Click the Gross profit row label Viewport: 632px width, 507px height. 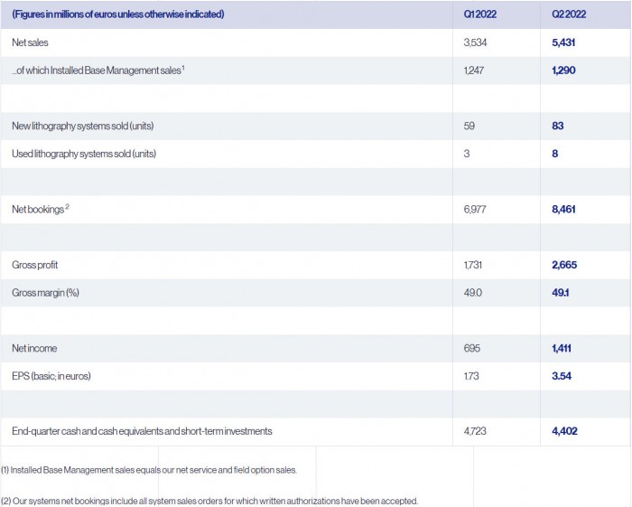35,265
